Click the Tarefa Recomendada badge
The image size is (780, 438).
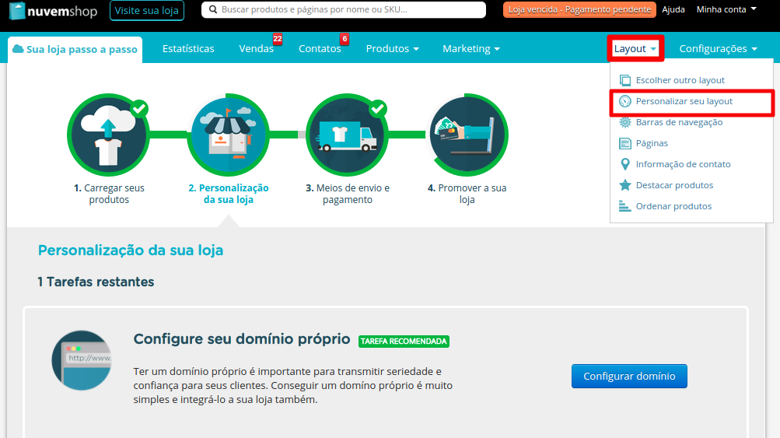click(404, 342)
